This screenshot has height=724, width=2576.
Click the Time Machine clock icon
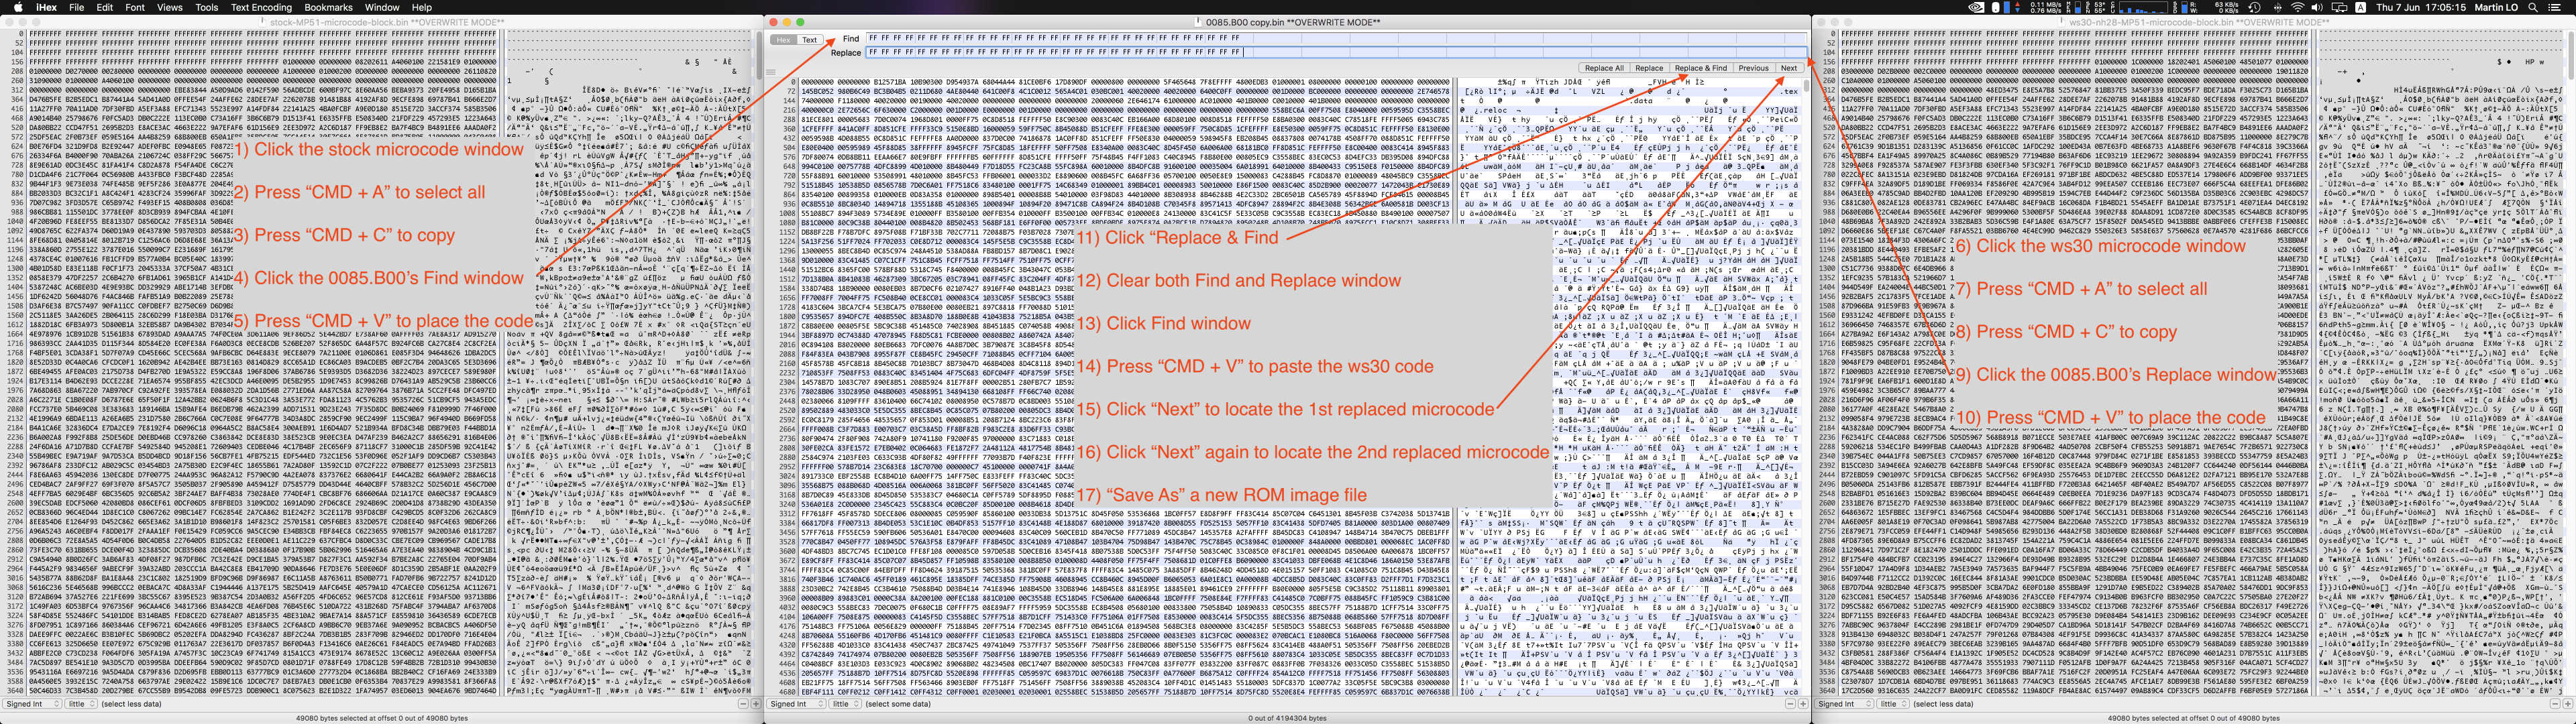point(2255,7)
